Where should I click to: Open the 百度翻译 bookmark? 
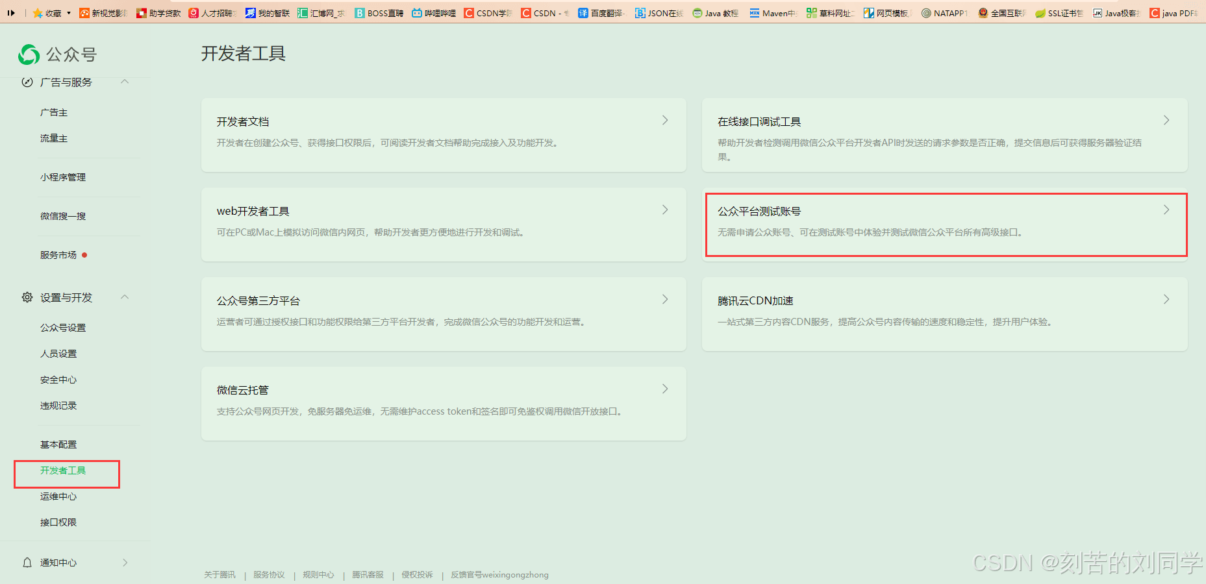601,13
